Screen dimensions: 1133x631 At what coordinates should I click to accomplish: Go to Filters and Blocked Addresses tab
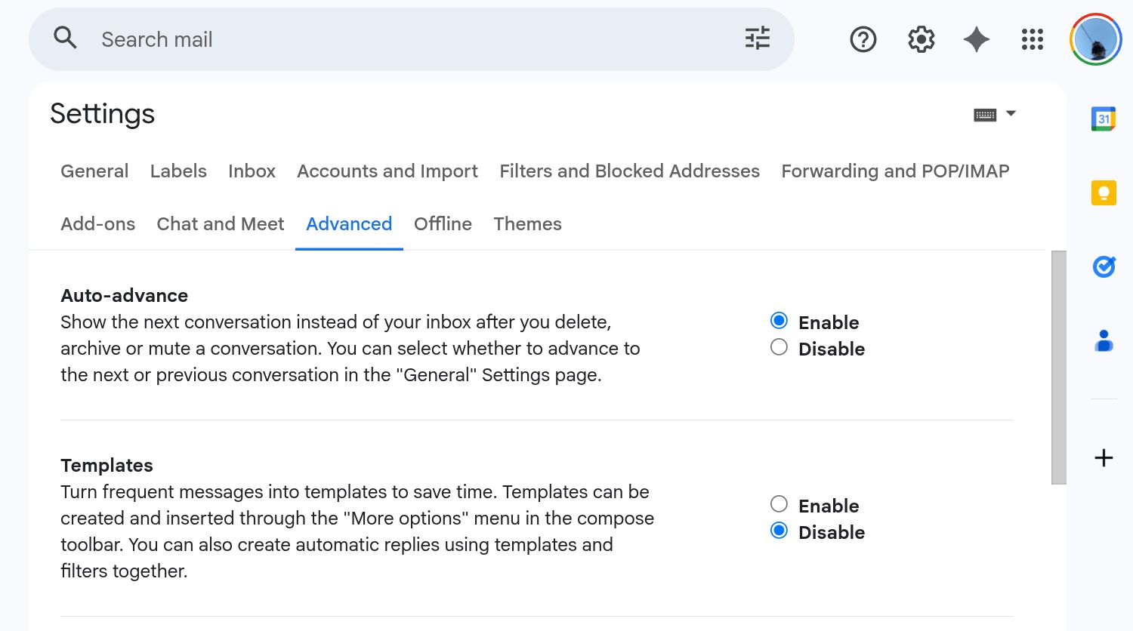point(629,171)
